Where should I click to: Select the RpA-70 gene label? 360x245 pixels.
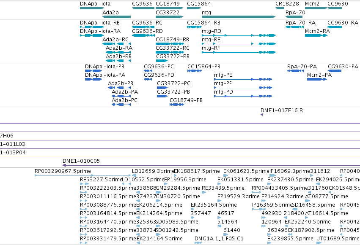[295, 12]
